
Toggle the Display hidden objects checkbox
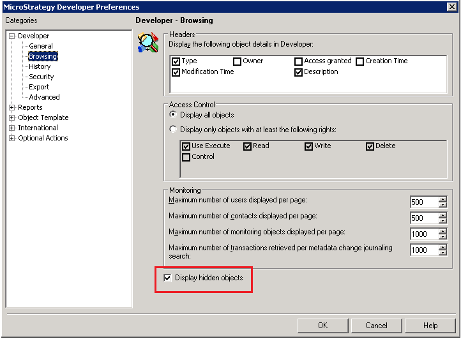click(168, 278)
